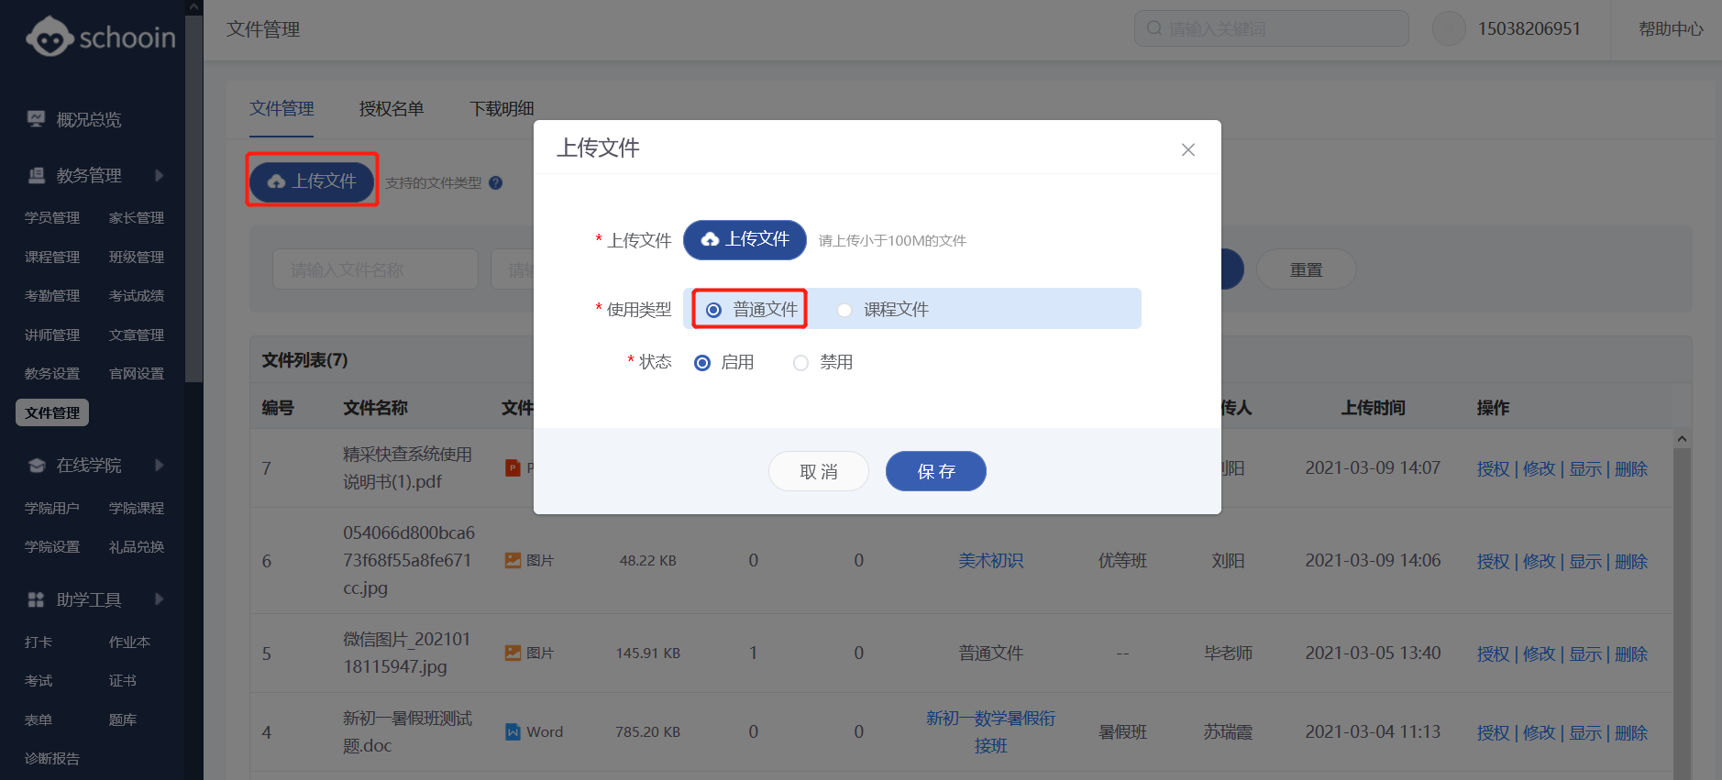Collapse the 在线学院 menu arrow
This screenshot has height=780, width=1722.
click(x=160, y=466)
